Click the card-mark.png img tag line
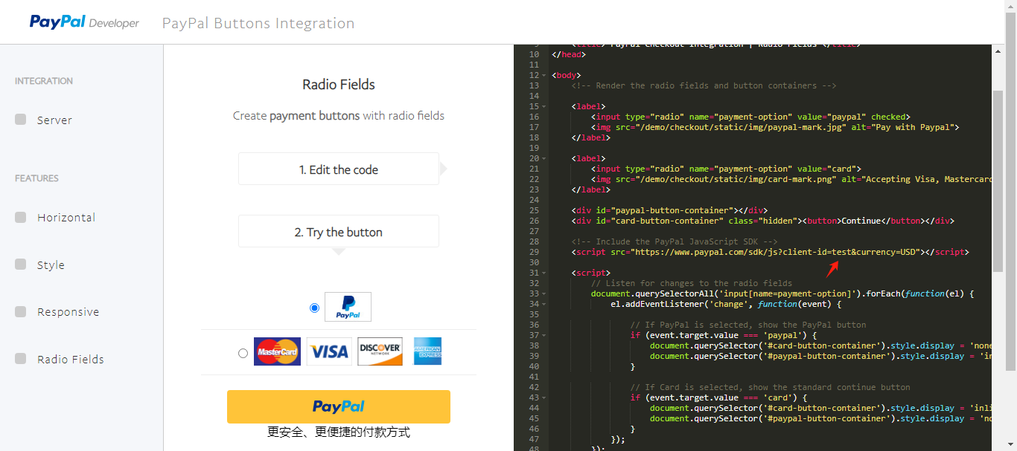Screen dimensions: 1017x451 coord(792,179)
